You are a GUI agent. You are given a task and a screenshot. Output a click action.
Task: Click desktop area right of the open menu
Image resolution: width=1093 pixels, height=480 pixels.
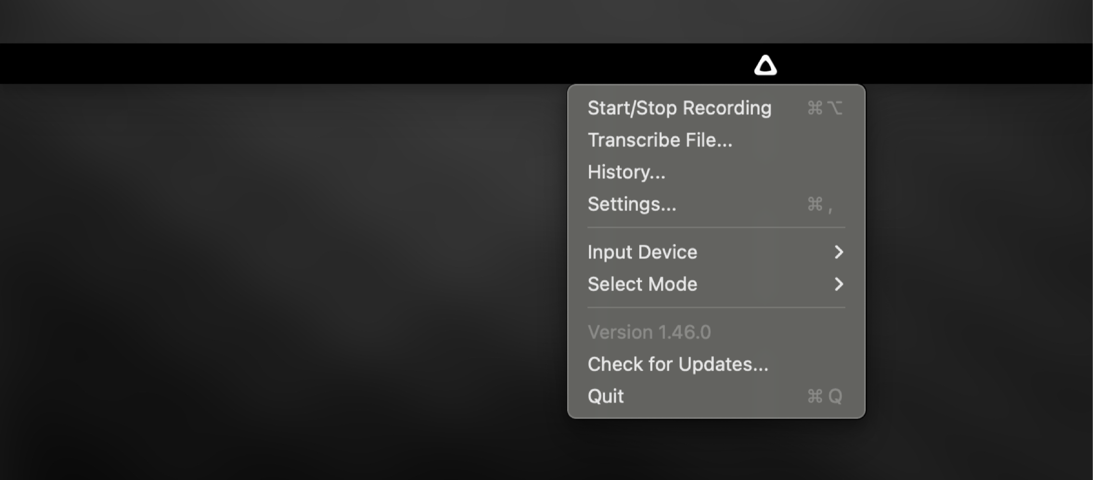tap(978, 260)
